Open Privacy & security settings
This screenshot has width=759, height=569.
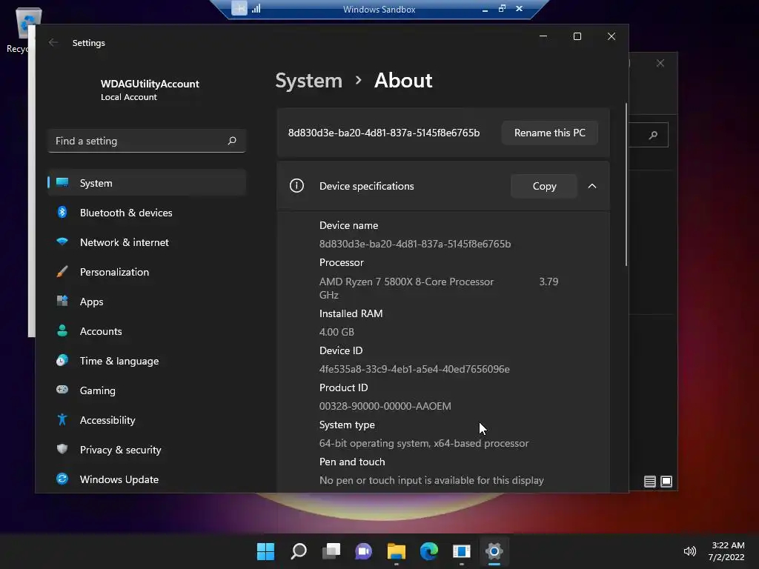coord(147,450)
